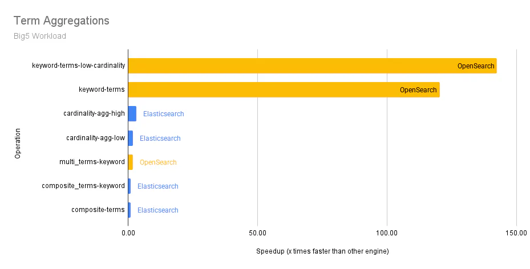Select the blue cardinality-agg-high bar
The image size is (530, 269).
click(x=132, y=114)
